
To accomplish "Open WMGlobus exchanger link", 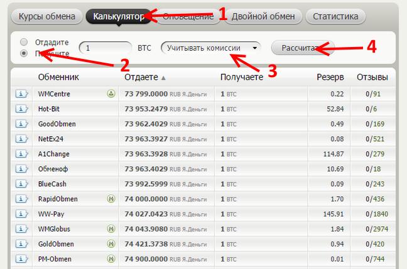I will pos(54,229).
